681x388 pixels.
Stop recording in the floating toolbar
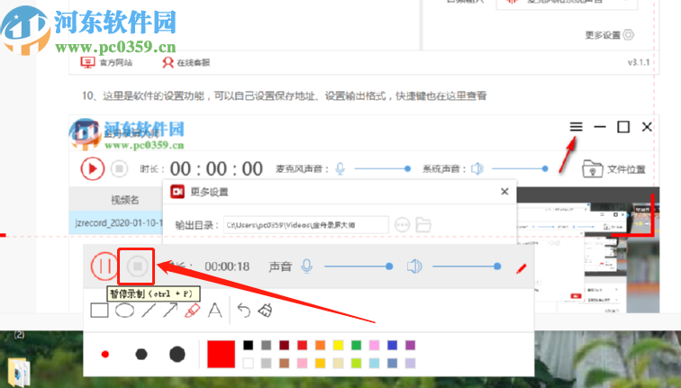[x=137, y=266]
